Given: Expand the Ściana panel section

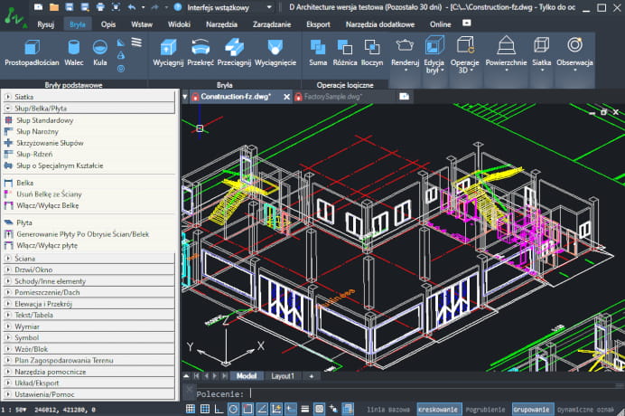Looking at the screenshot, I should point(89,259).
